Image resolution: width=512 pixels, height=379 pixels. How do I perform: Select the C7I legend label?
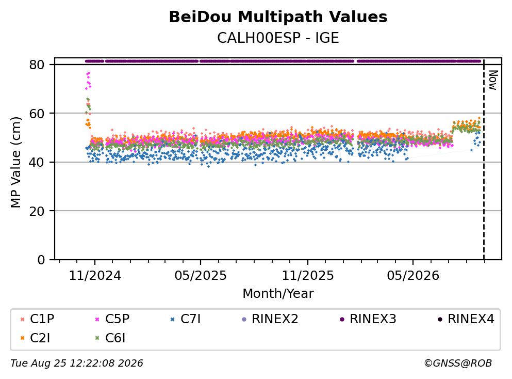(190, 319)
